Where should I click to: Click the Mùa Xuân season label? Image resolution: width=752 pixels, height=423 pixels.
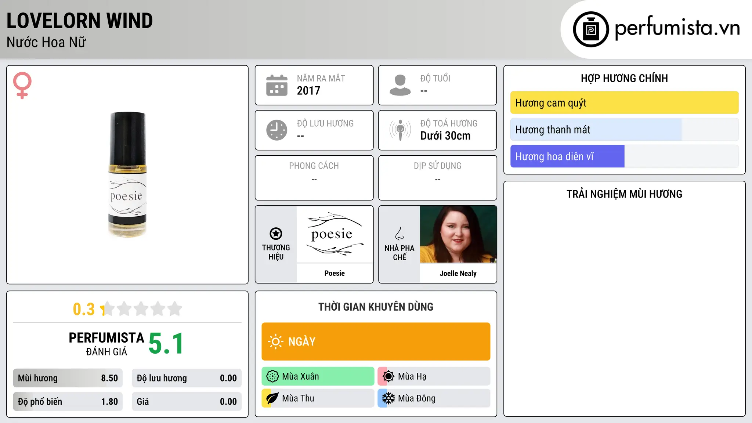(x=300, y=376)
